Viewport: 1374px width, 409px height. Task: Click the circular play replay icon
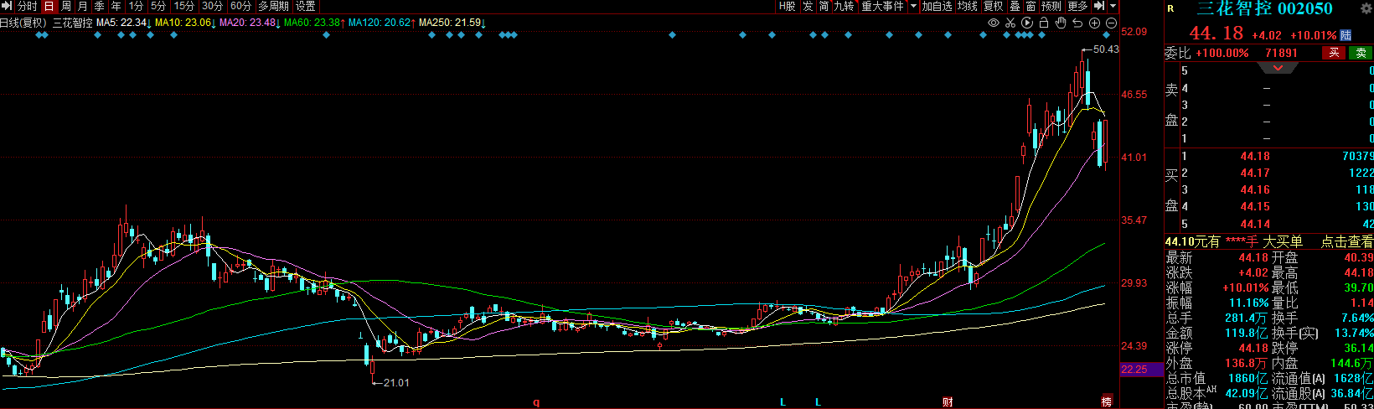click(x=1027, y=23)
